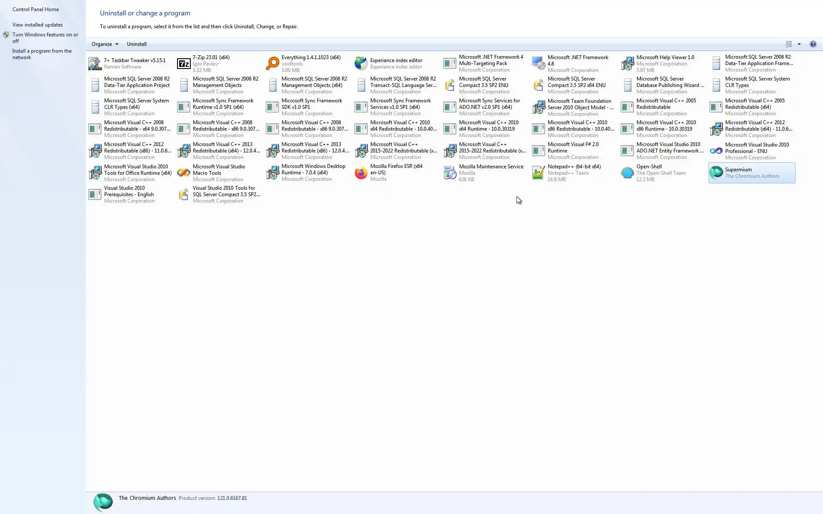Click the 7+ Taskbar Tweaker icon
The height and width of the screenshot is (514, 823).
pyautogui.click(x=95, y=64)
